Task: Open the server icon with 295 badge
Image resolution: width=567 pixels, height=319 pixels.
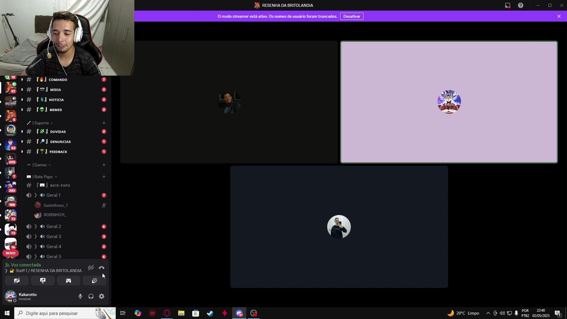Action: pyautogui.click(x=11, y=158)
